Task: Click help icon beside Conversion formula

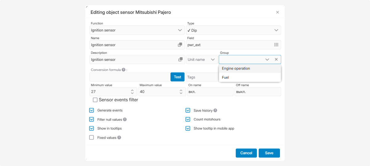Action: pos(123,70)
